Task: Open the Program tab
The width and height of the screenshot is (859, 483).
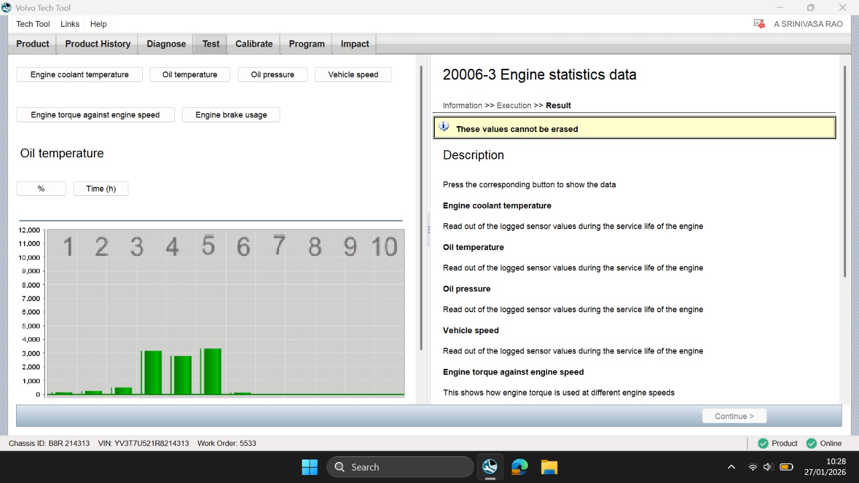Action: pyautogui.click(x=307, y=44)
